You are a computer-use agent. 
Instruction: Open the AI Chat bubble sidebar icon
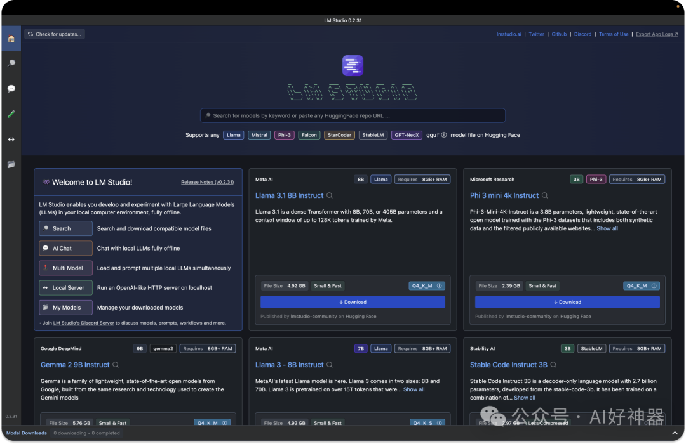click(x=11, y=89)
